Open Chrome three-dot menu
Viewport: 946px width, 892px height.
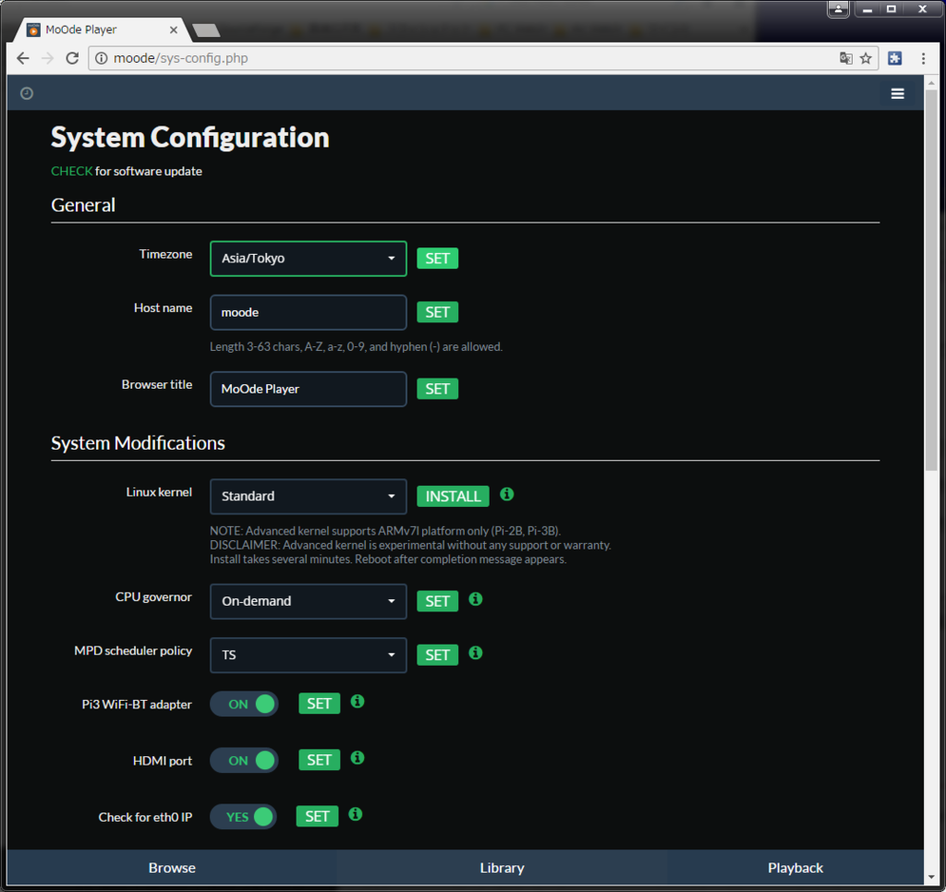tap(923, 58)
